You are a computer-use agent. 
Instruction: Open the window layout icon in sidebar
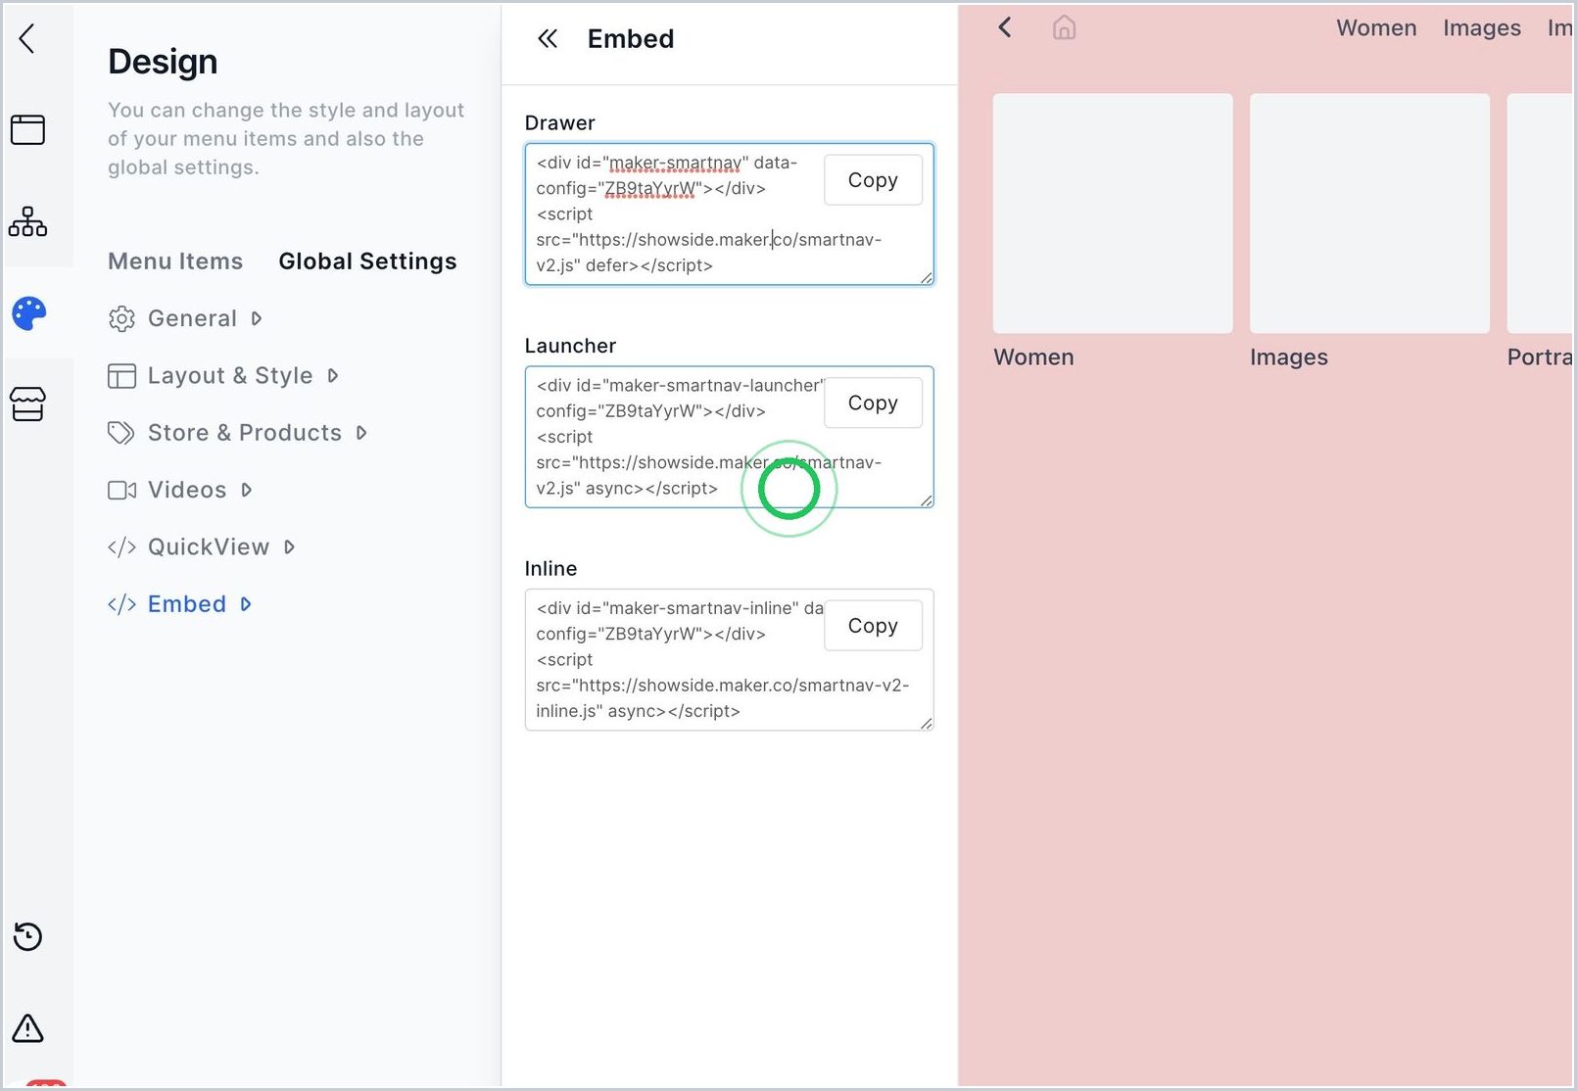click(27, 129)
